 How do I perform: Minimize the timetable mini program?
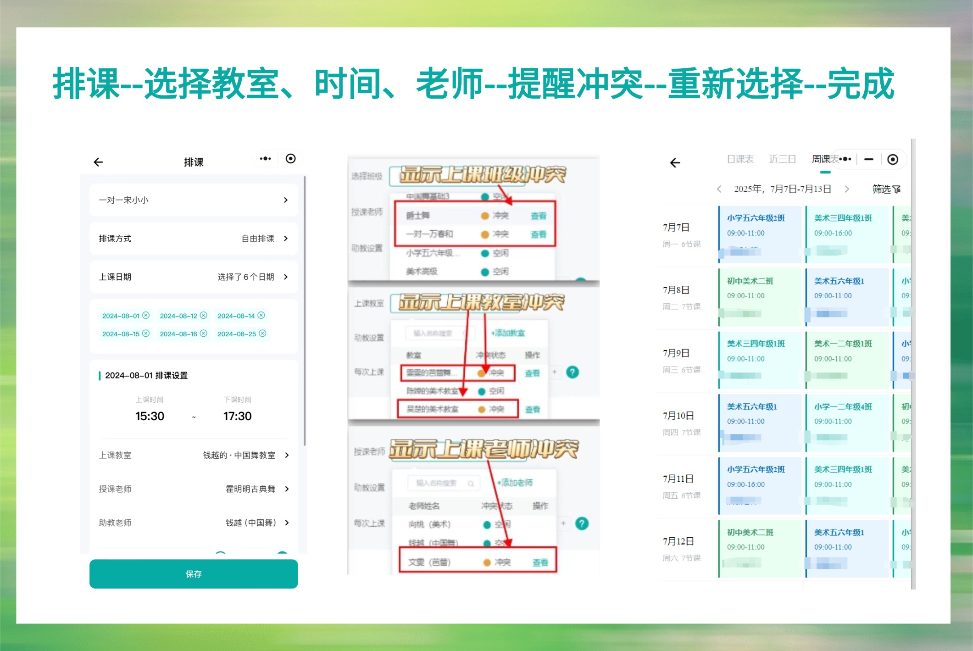869,159
